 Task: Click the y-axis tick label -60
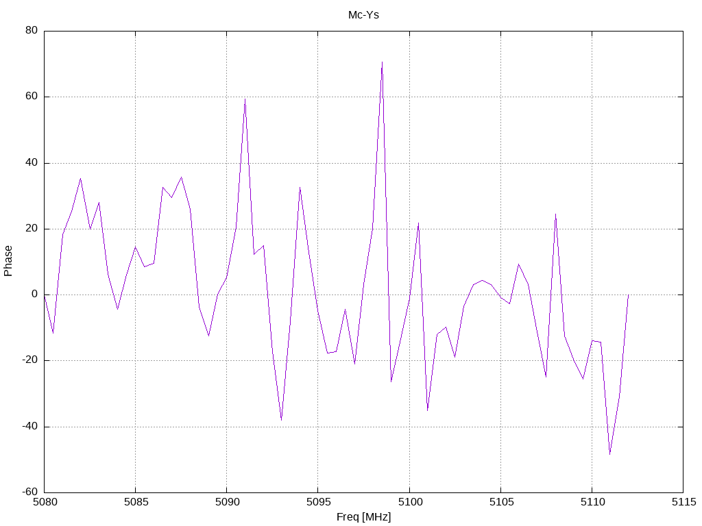(30, 492)
